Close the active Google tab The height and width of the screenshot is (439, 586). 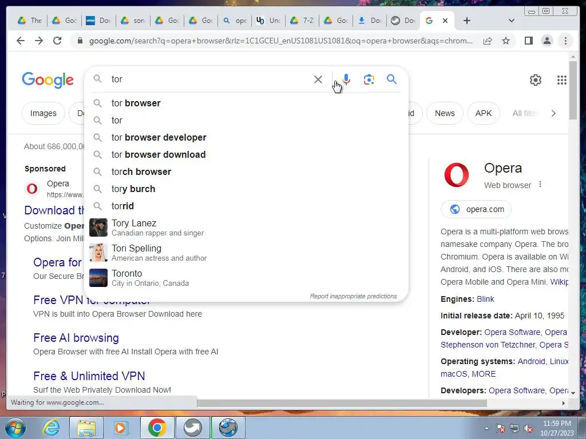445,21
